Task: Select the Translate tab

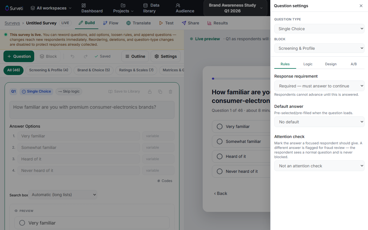Action: pyautogui.click(x=138, y=23)
